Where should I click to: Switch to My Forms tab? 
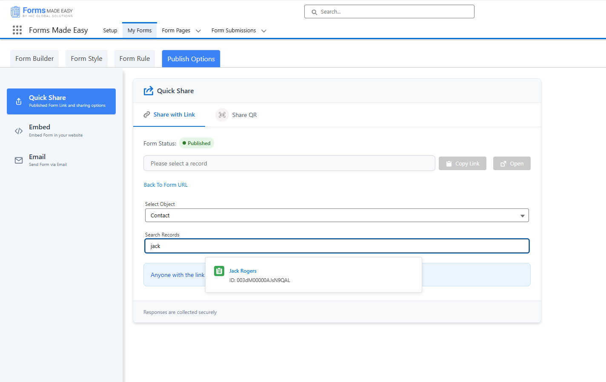click(x=140, y=30)
